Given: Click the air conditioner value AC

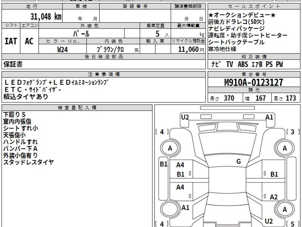Looking at the screenshot, I should coord(29,41).
